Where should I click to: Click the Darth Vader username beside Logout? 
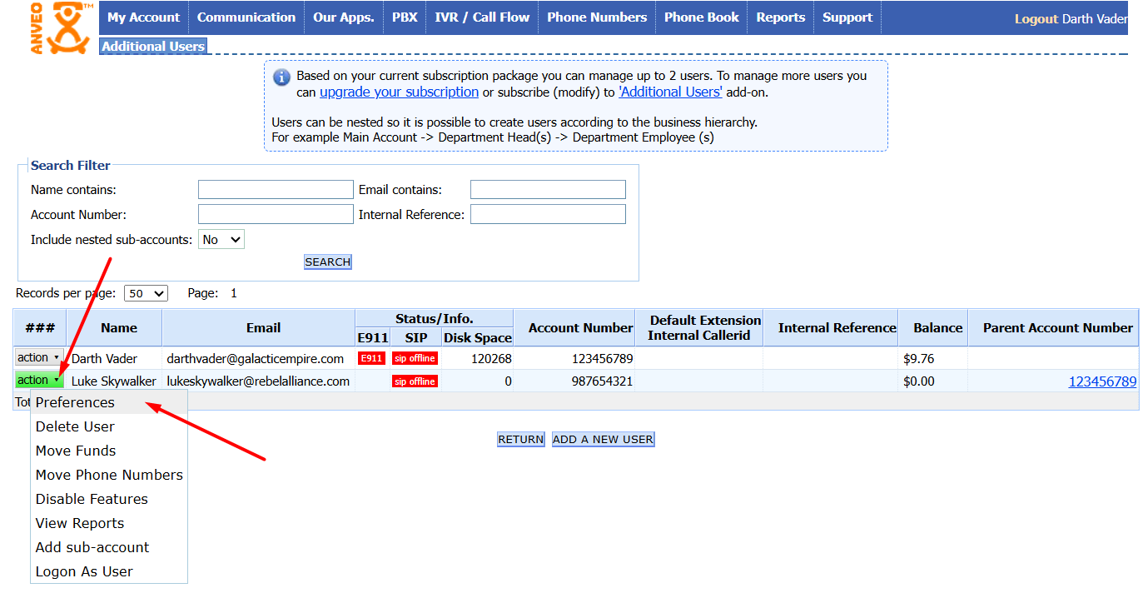click(x=1095, y=18)
